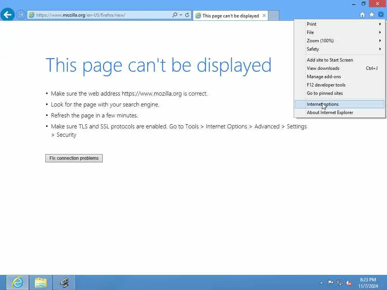Screen dimensions: 387x290
Task: Click the tab's Internet Explorer favicon
Action: (198, 16)
